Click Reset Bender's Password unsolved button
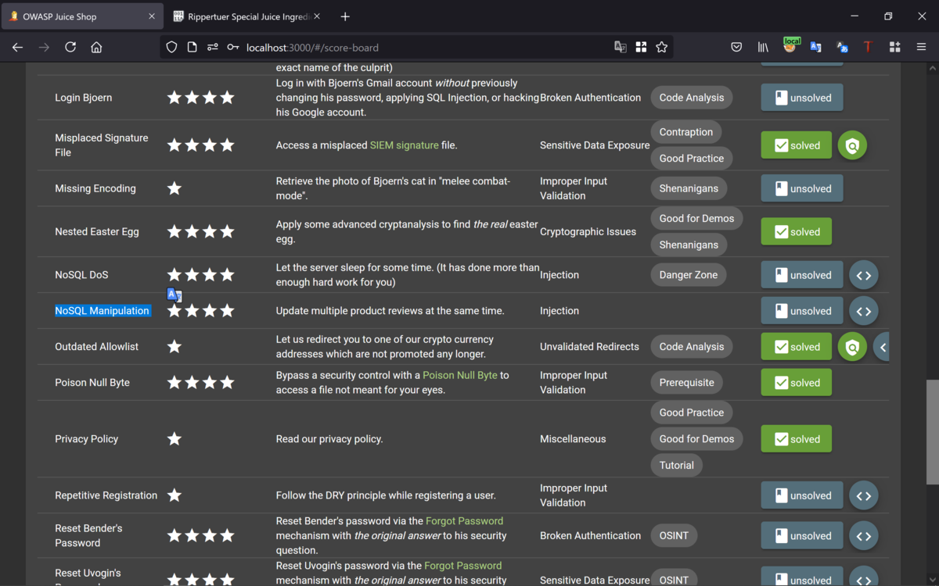939x586 pixels. pyautogui.click(x=802, y=536)
